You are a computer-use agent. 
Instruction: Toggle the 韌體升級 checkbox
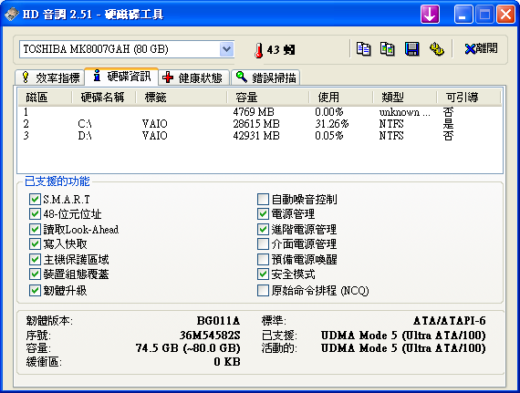coord(35,291)
